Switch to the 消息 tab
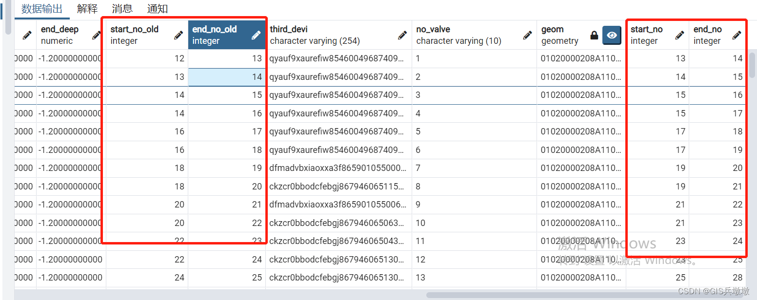757x300 pixels. (x=121, y=8)
